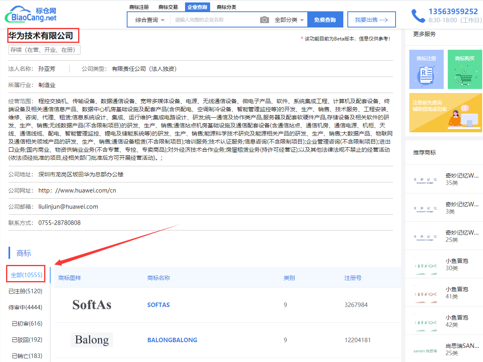Open the SOFTAS trademark name link
The width and height of the screenshot is (483, 362).
[159, 305]
